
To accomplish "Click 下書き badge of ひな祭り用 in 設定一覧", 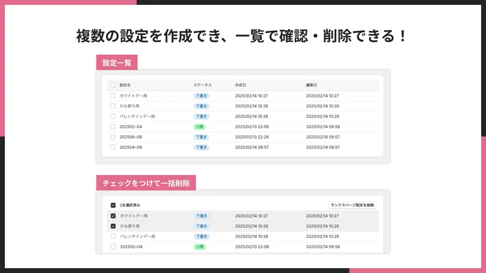I will pyautogui.click(x=202, y=106).
